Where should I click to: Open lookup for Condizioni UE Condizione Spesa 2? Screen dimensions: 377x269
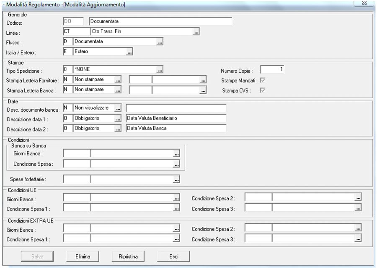[x=358, y=197]
